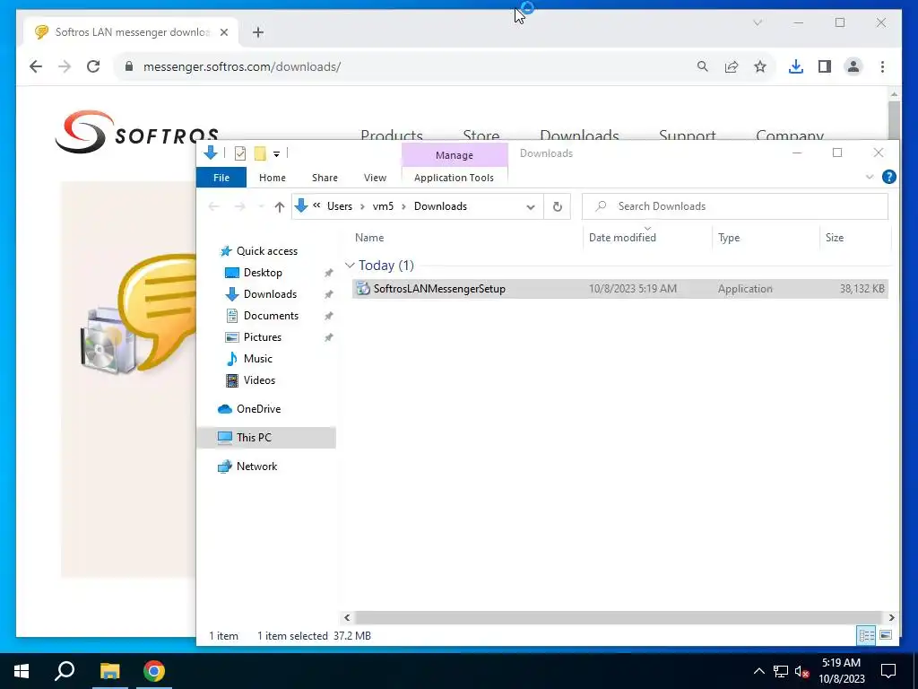Reload the Softros page in Chrome
918x689 pixels.
(x=93, y=66)
